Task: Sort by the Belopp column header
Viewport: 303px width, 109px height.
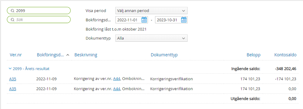Action: click(x=254, y=55)
